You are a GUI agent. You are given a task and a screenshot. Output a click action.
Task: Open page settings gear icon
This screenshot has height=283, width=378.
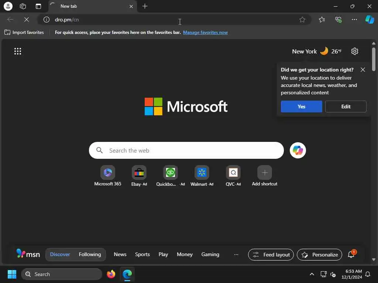[355, 51]
